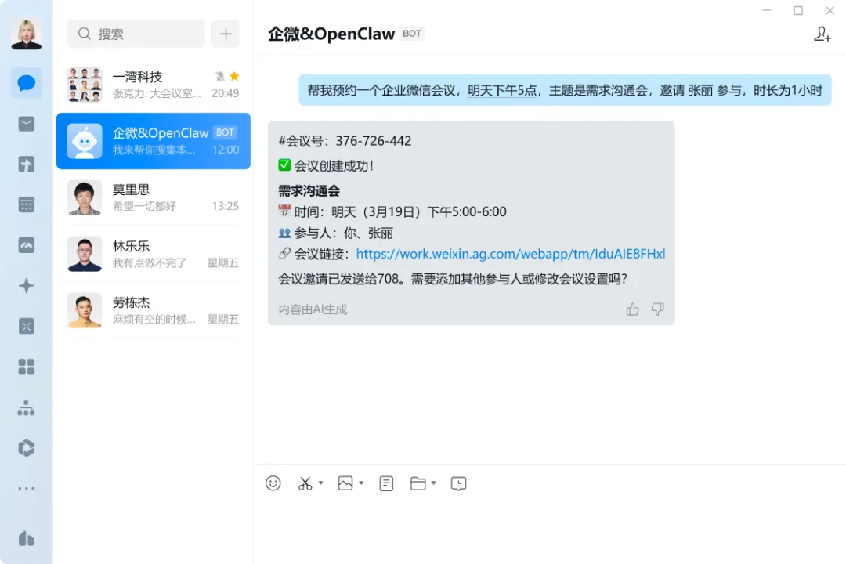Open the three-dots More menu in sidebar
The height and width of the screenshot is (564, 846).
[27, 489]
